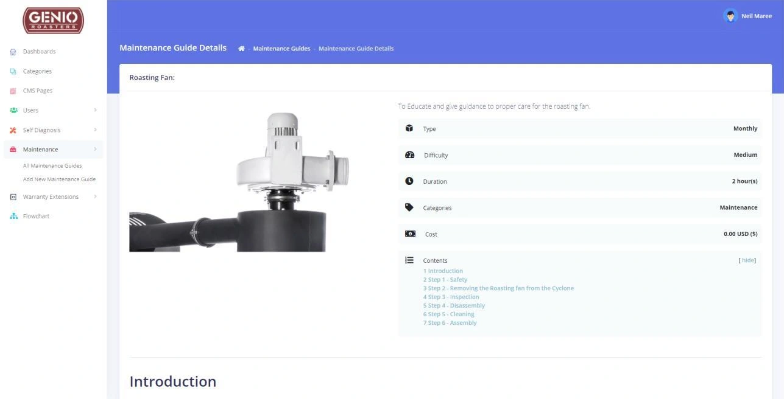This screenshot has height=399, width=784.
Task: Jump to Step 1 - Safety
Action: [445, 280]
